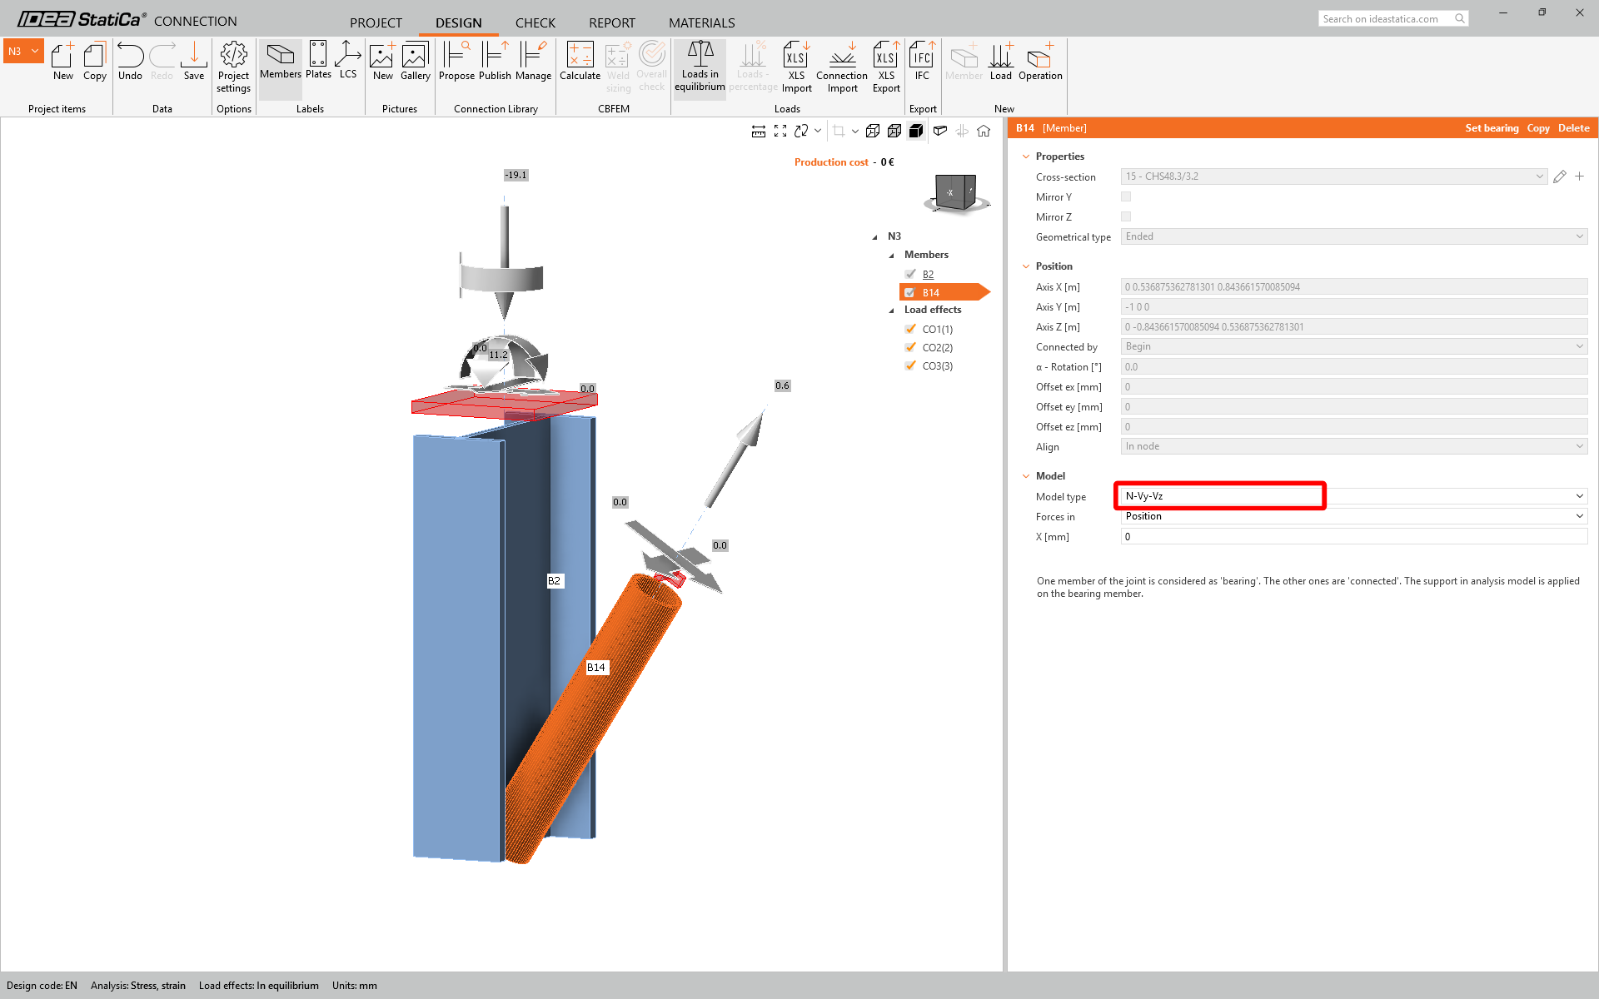Screen dimensions: 1599x999
Task: Toggle the CO1(1) load effect checkbox
Action: point(910,329)
